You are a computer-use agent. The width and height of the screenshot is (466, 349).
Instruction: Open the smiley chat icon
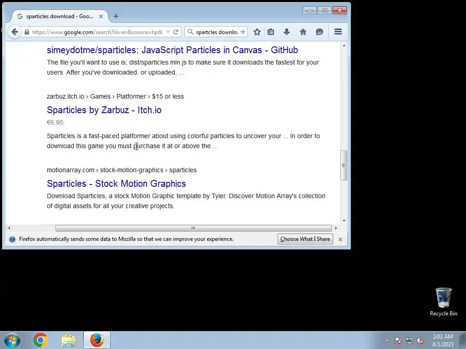pos(319,32)
